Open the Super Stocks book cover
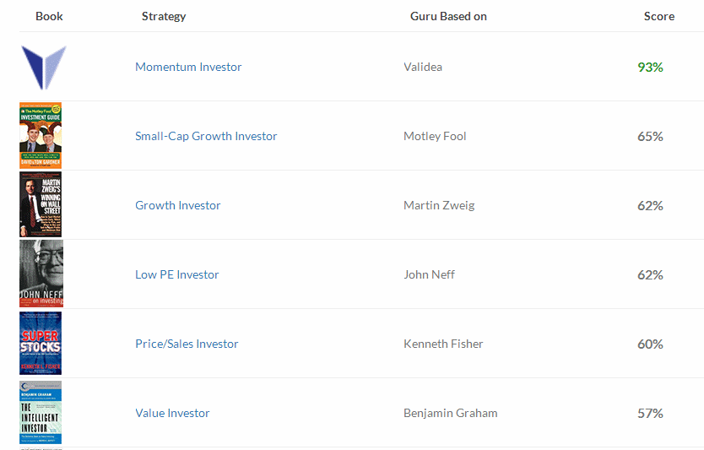 click(41, 343)
